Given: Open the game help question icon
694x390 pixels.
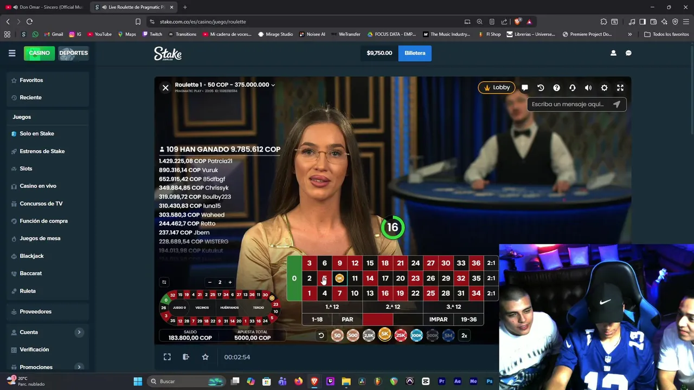Looking at the screenshot, I should click(x=556, y=88).
